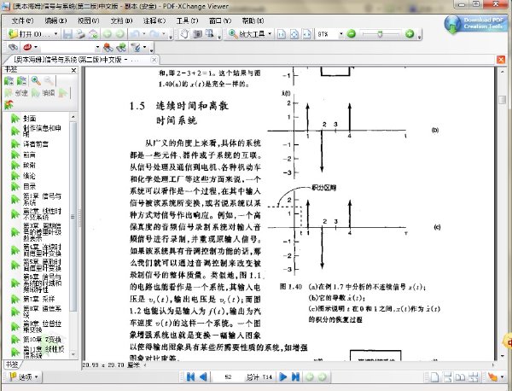Screen dimensions: 512x391
Task: Go to the last page
Action: 295,377
